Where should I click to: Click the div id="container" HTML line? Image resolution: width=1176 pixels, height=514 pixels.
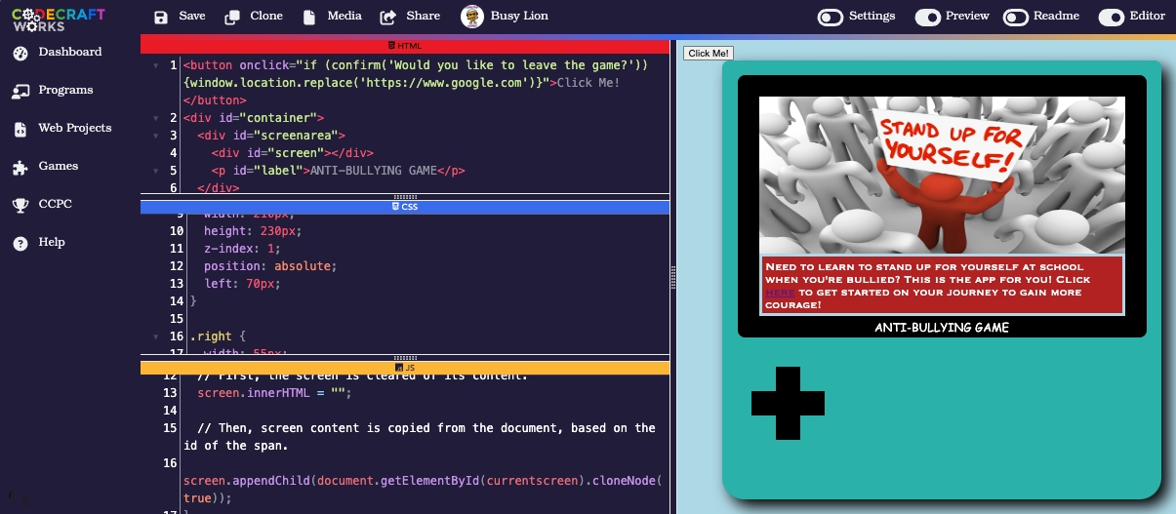[x=253, y=118]
